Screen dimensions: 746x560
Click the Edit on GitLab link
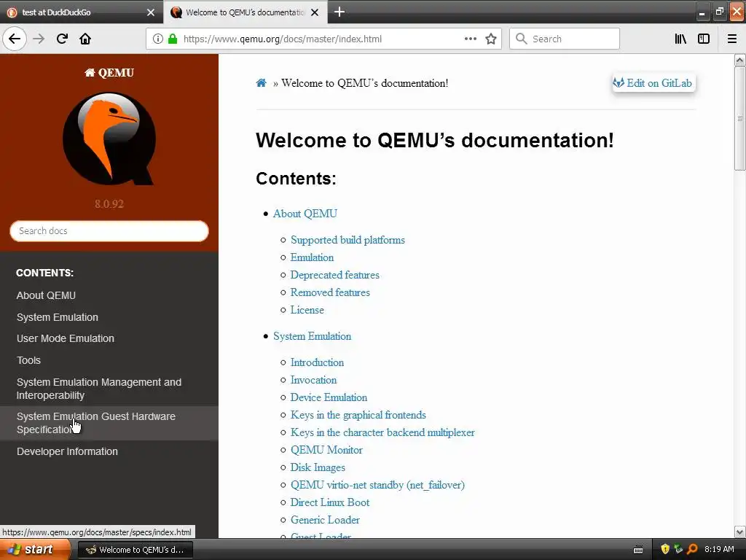point(653,83)
